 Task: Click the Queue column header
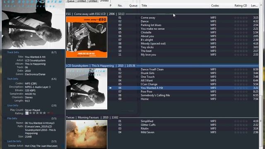(x=133, y=5)
